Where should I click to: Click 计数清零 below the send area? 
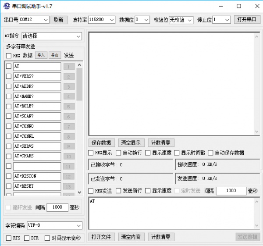(161, 237)
